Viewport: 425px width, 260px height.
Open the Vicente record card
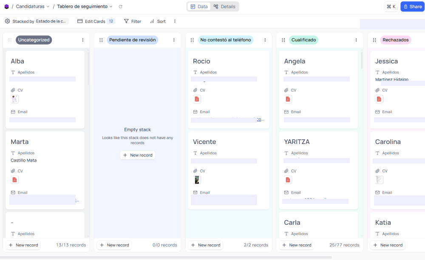229,170
